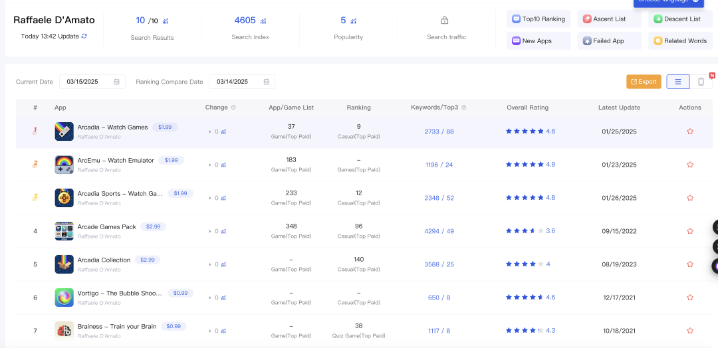Open the keywords link 1196 / 24

pyautogui.click(x=439, y=165)
